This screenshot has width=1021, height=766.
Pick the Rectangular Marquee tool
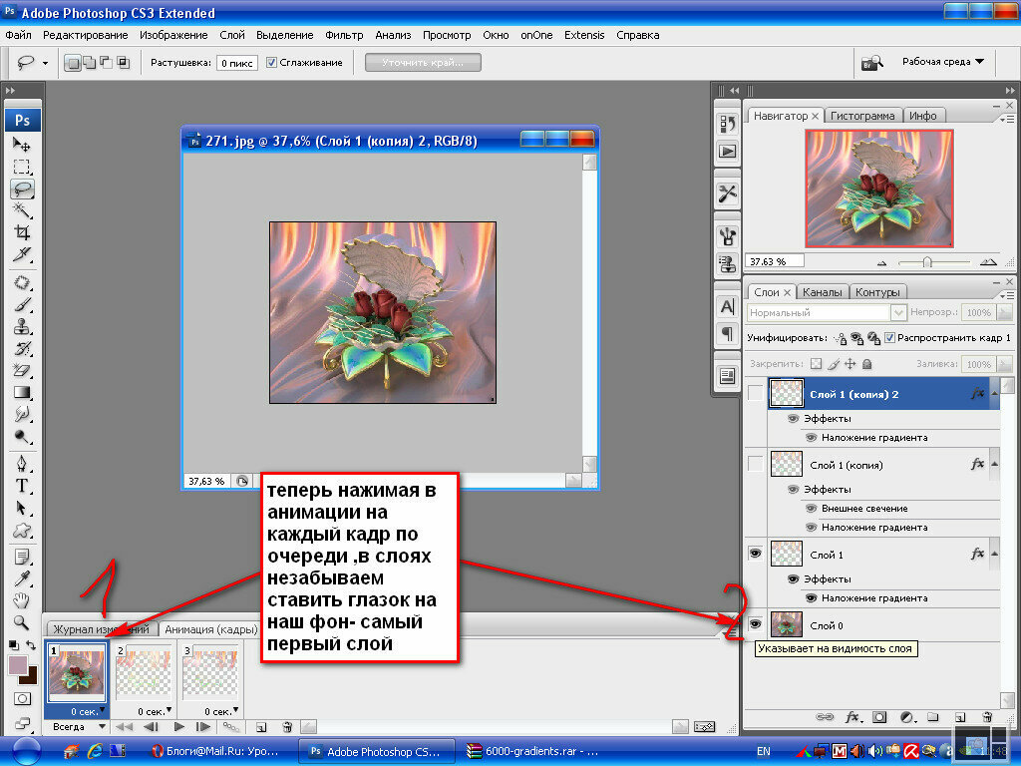pos(22,167)
